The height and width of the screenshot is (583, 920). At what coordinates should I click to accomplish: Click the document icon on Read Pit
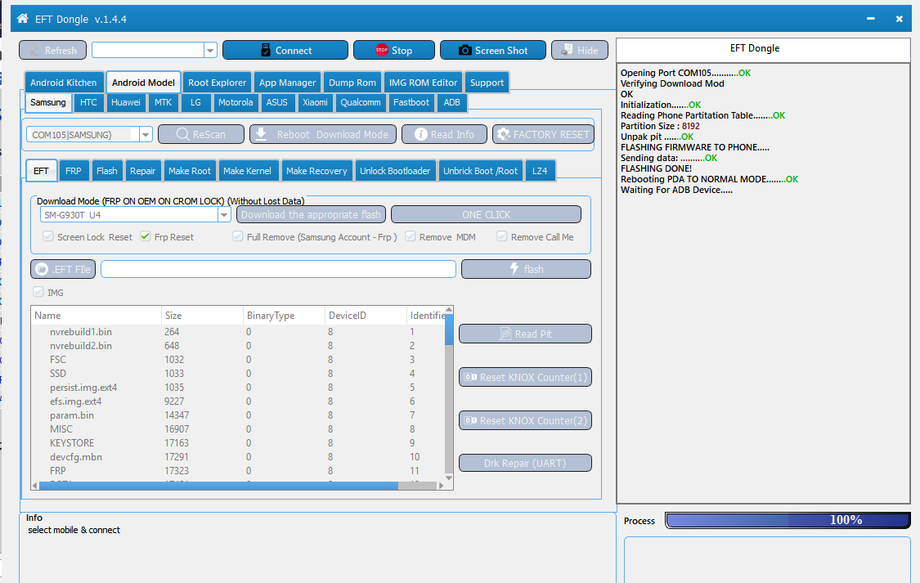[x=505, y=334]
